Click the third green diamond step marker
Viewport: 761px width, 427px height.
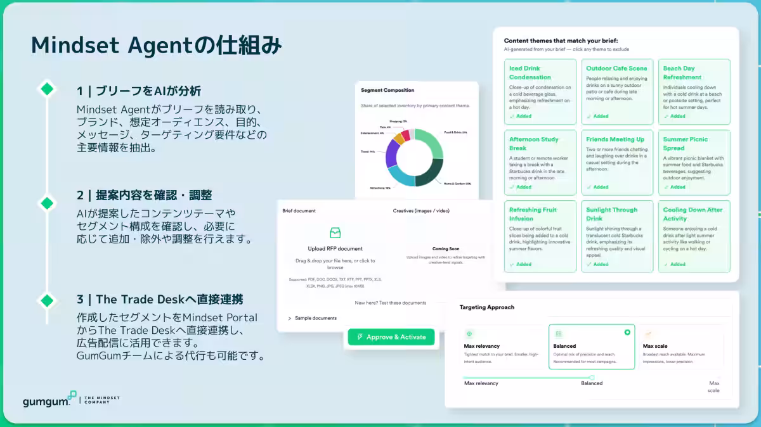coord(47,299)
